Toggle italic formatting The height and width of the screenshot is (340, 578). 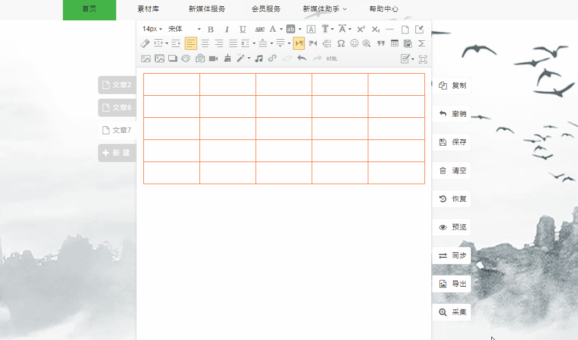pos(227,29)
